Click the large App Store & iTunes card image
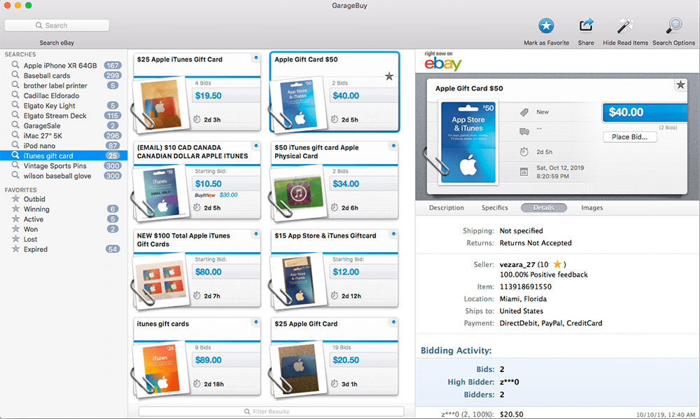700x419 pixels. [468, 142]
